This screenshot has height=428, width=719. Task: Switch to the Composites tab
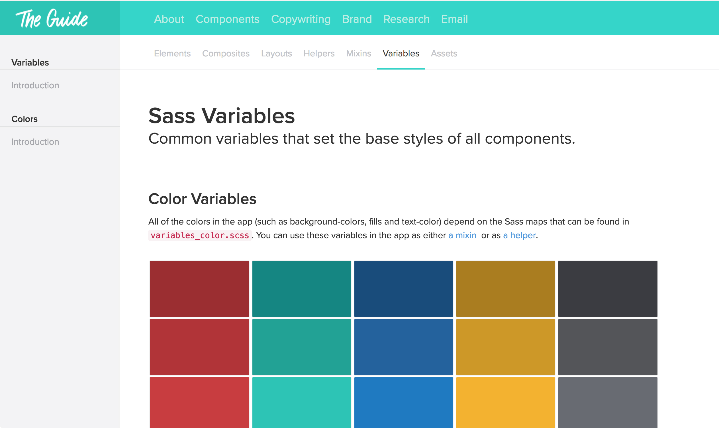pyautogui.click(x=226, y=53)
